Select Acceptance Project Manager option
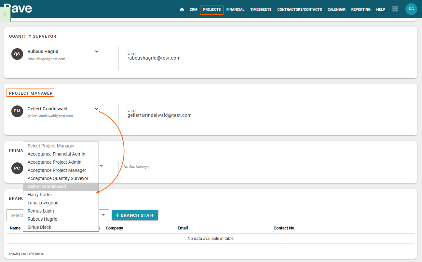This screenshot has height=262, width=422. 61,170
